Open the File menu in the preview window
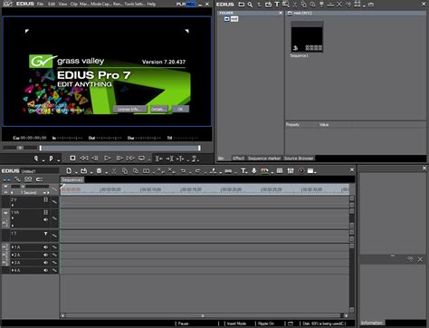This screenshot has width=429, height=328. point(40,5)
